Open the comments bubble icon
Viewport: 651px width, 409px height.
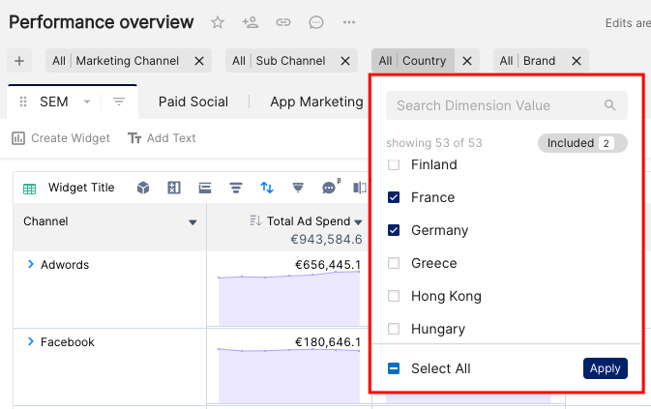(x=316, y=22)
